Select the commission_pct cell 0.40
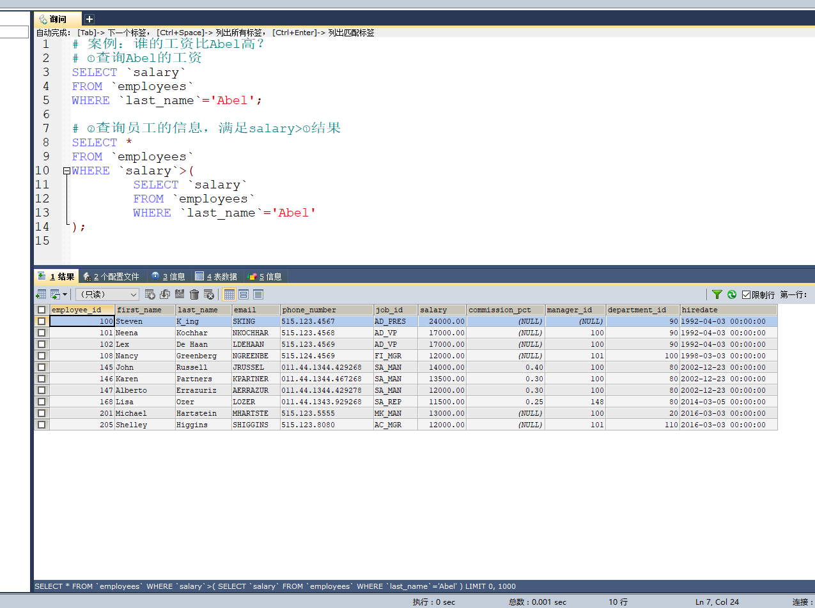 506,367
